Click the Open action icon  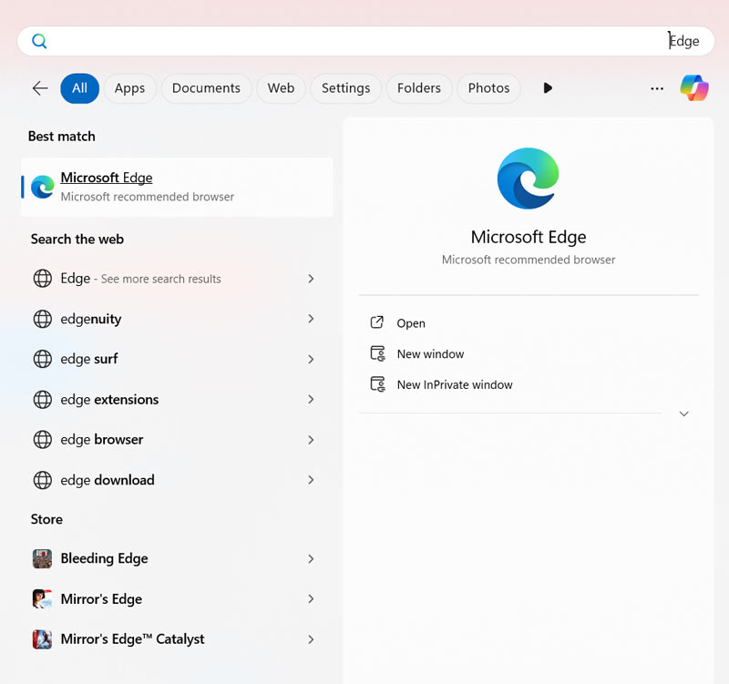point(377,322)
